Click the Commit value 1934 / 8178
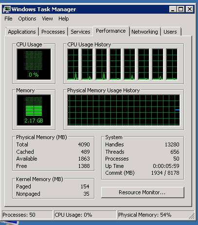 coord(165,173)
